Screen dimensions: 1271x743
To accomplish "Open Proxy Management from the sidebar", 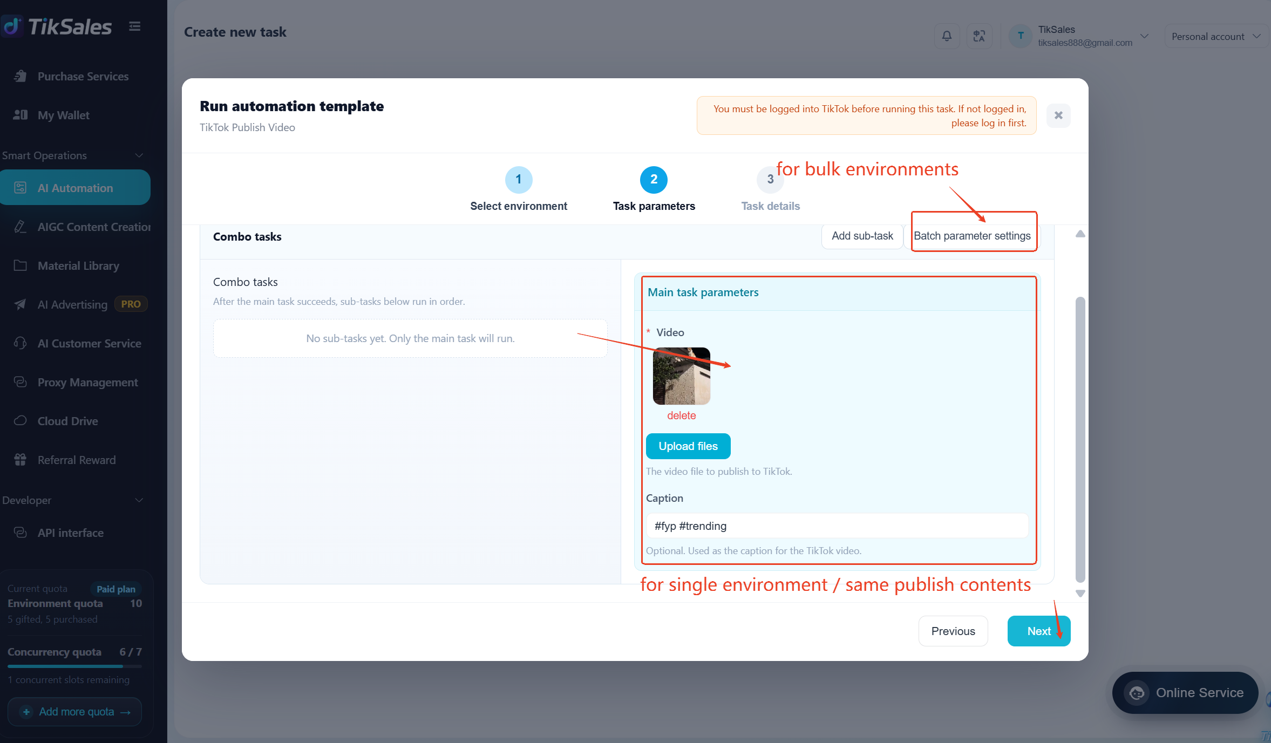I will (76, 382).
